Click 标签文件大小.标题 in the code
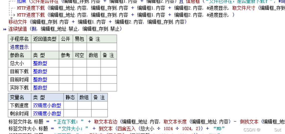This screenshot has height=134, width=285. pyautogui.click(x=28, y=129)
